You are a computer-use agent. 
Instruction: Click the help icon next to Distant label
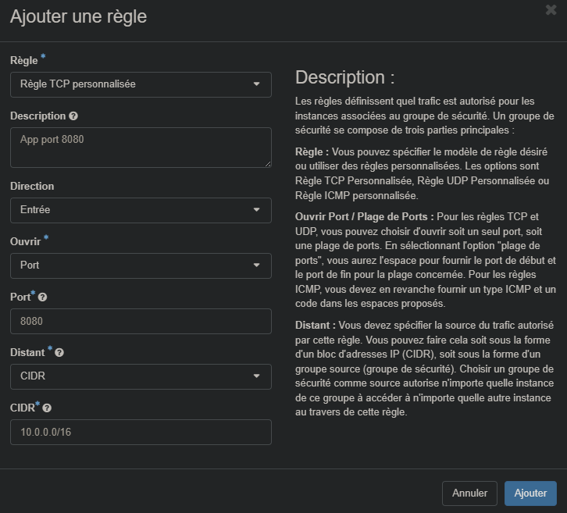tap(59, 353)
